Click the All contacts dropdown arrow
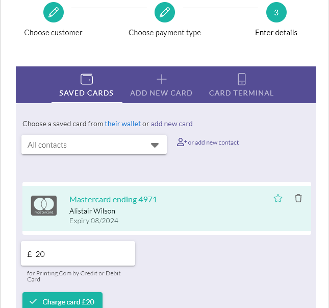The width and height of the screenshot is (329, 308). click(155, 145)
